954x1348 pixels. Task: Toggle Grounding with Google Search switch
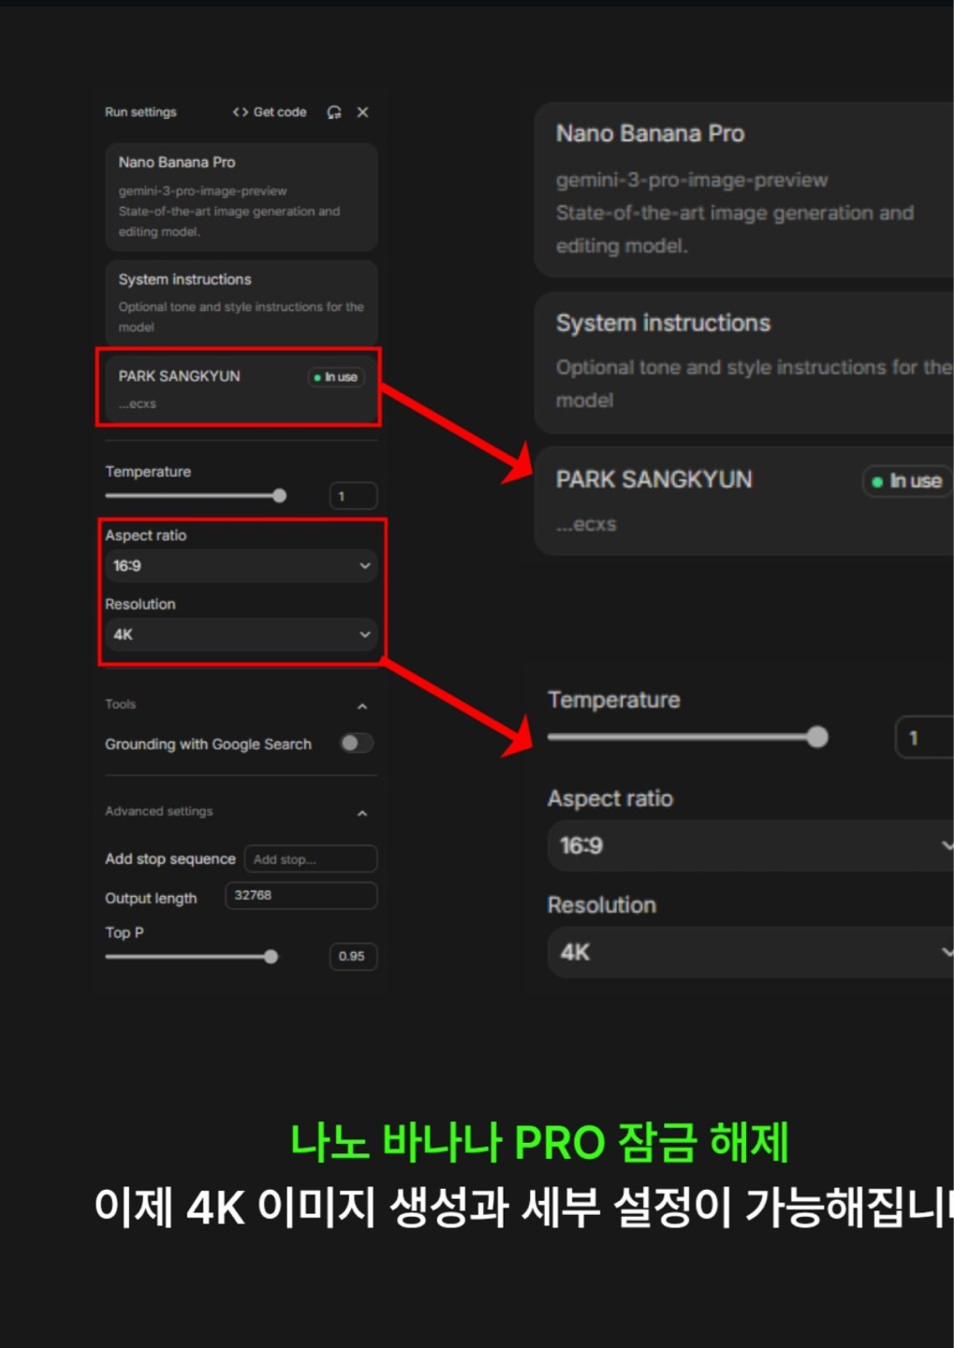(x=357, y=743)
